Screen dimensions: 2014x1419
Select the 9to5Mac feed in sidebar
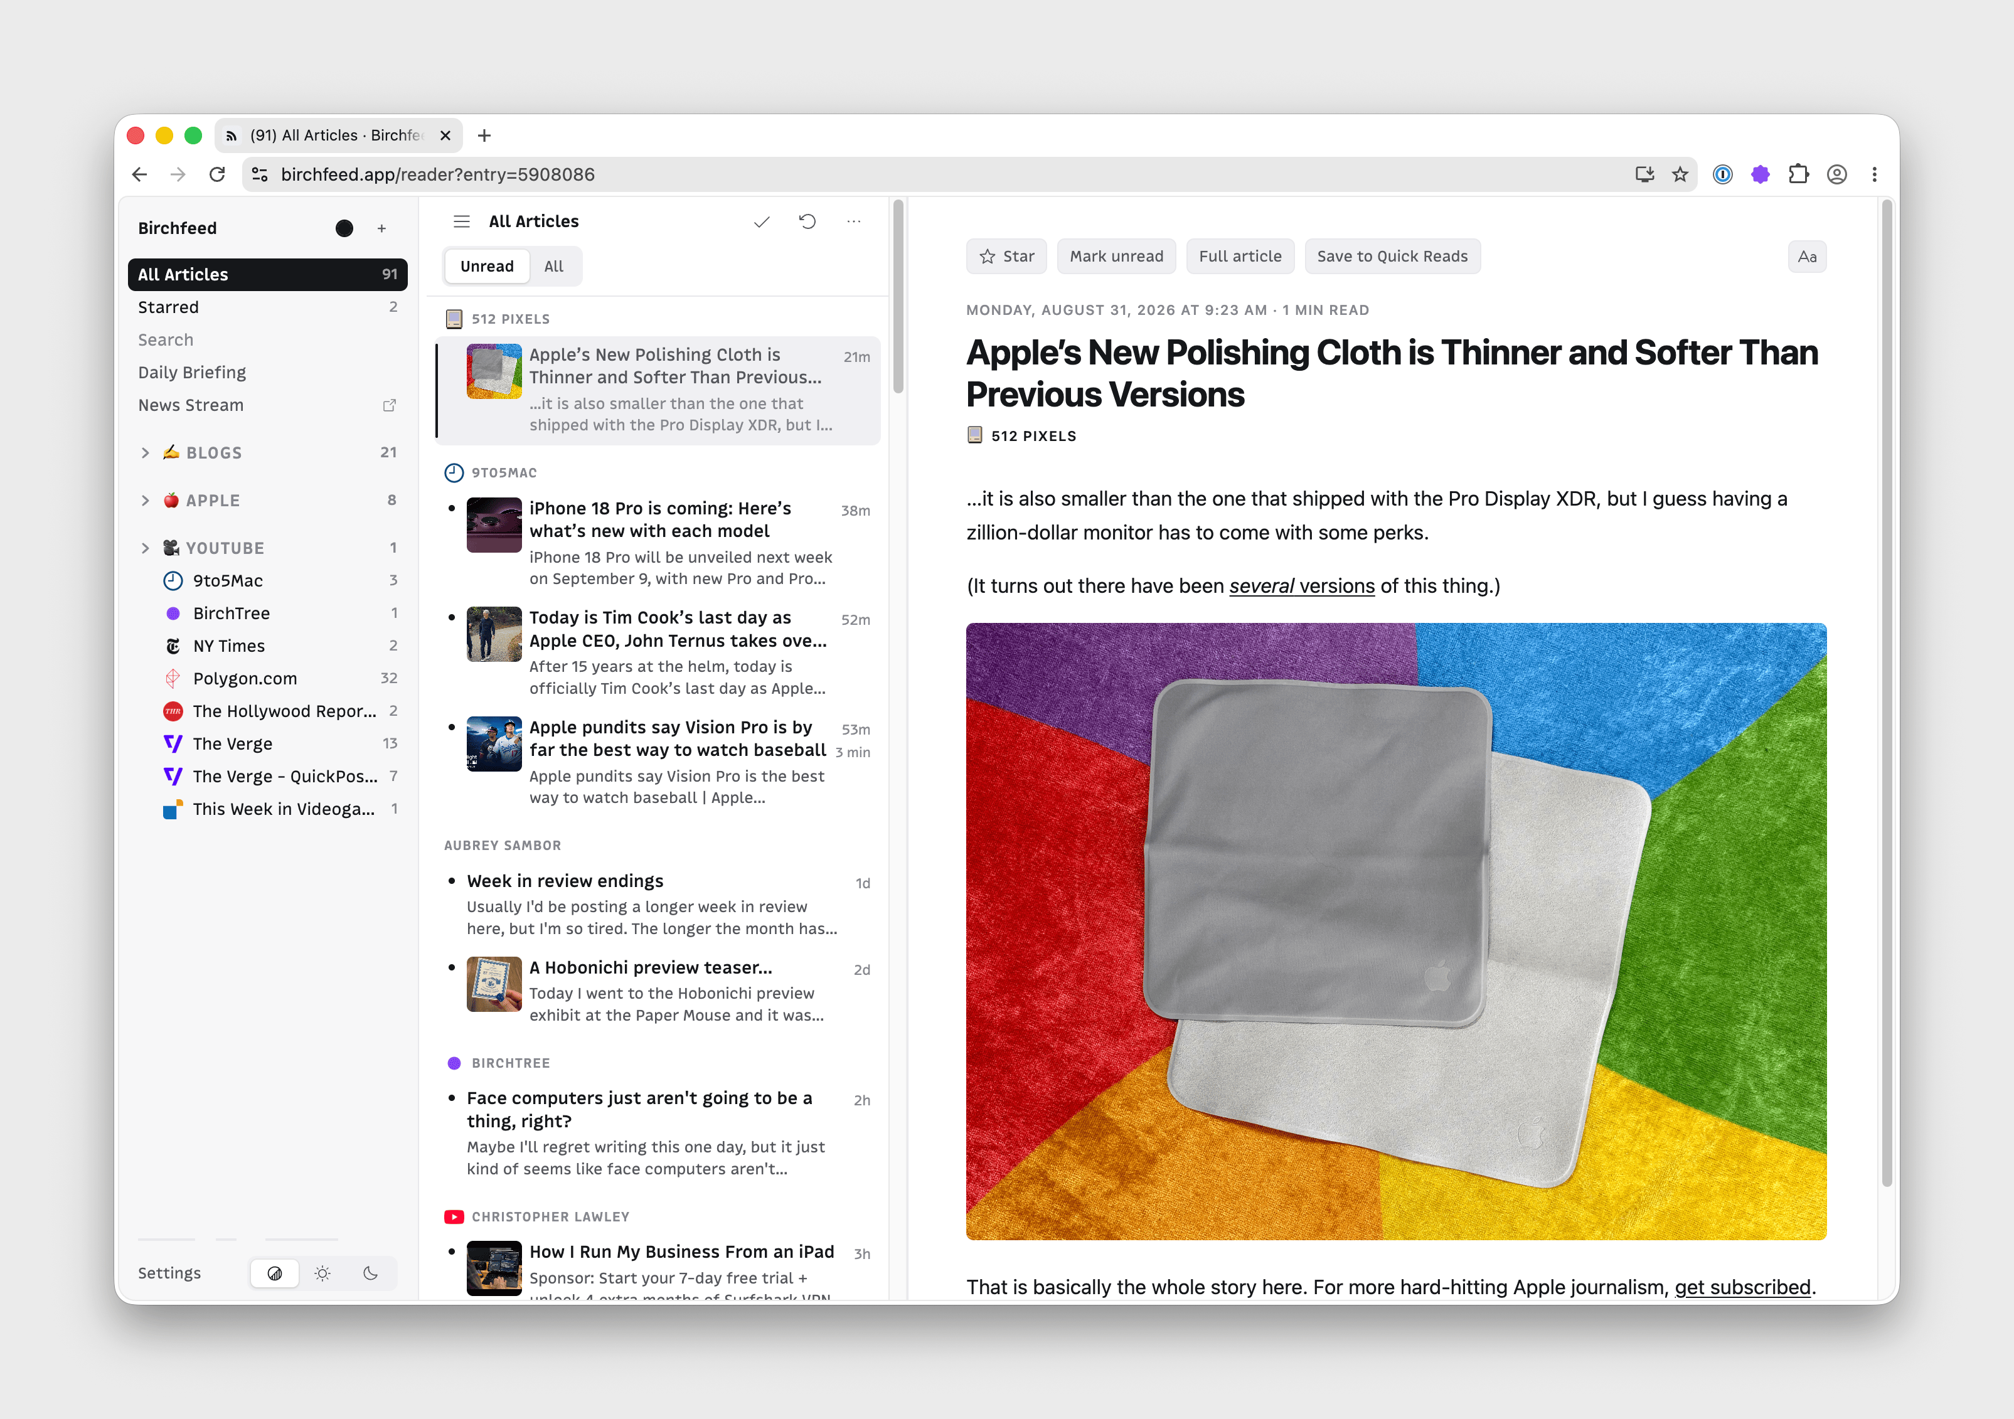[x=267, y=580]
